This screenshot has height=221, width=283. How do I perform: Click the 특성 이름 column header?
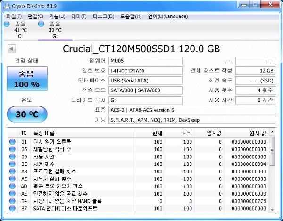pos(83,133)
